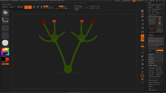Select the Scroll canvas icon
The height and width of the screenshot is (93, 166).
(142, 17)
